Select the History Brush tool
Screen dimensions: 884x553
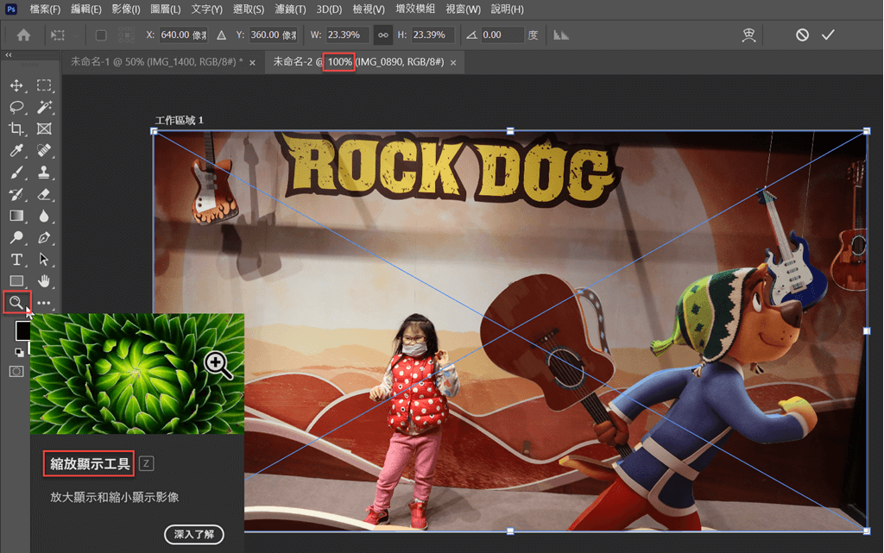16,194
